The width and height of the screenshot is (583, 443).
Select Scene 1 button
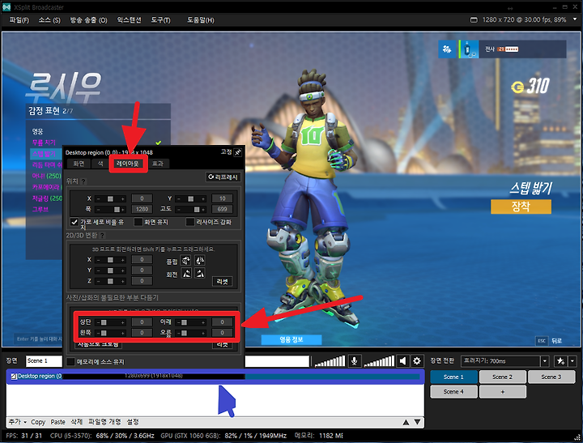[453, 377]
